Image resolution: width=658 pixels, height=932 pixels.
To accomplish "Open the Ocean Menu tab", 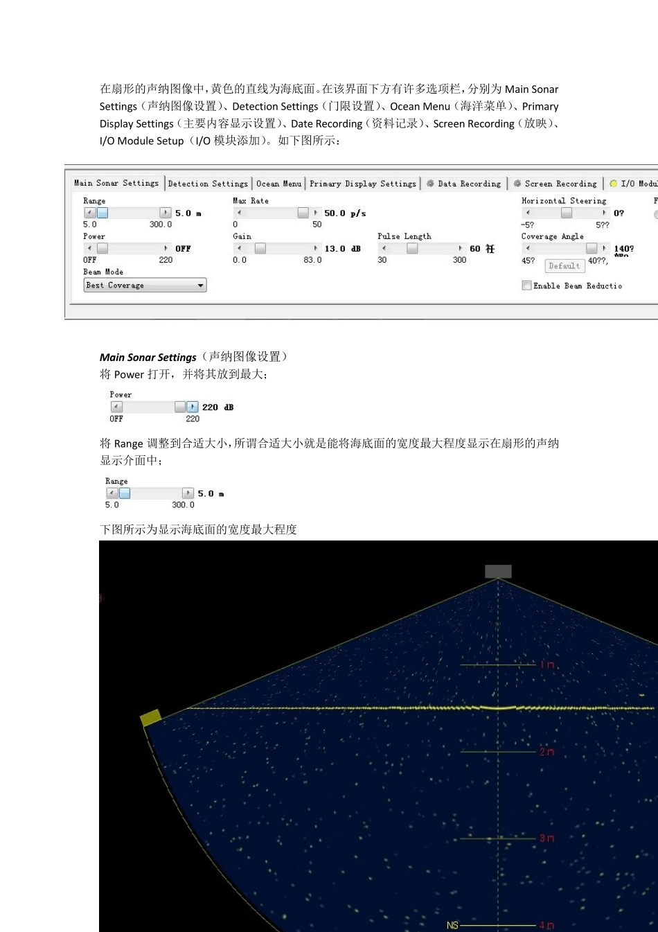I will click(x=278, y=184).
